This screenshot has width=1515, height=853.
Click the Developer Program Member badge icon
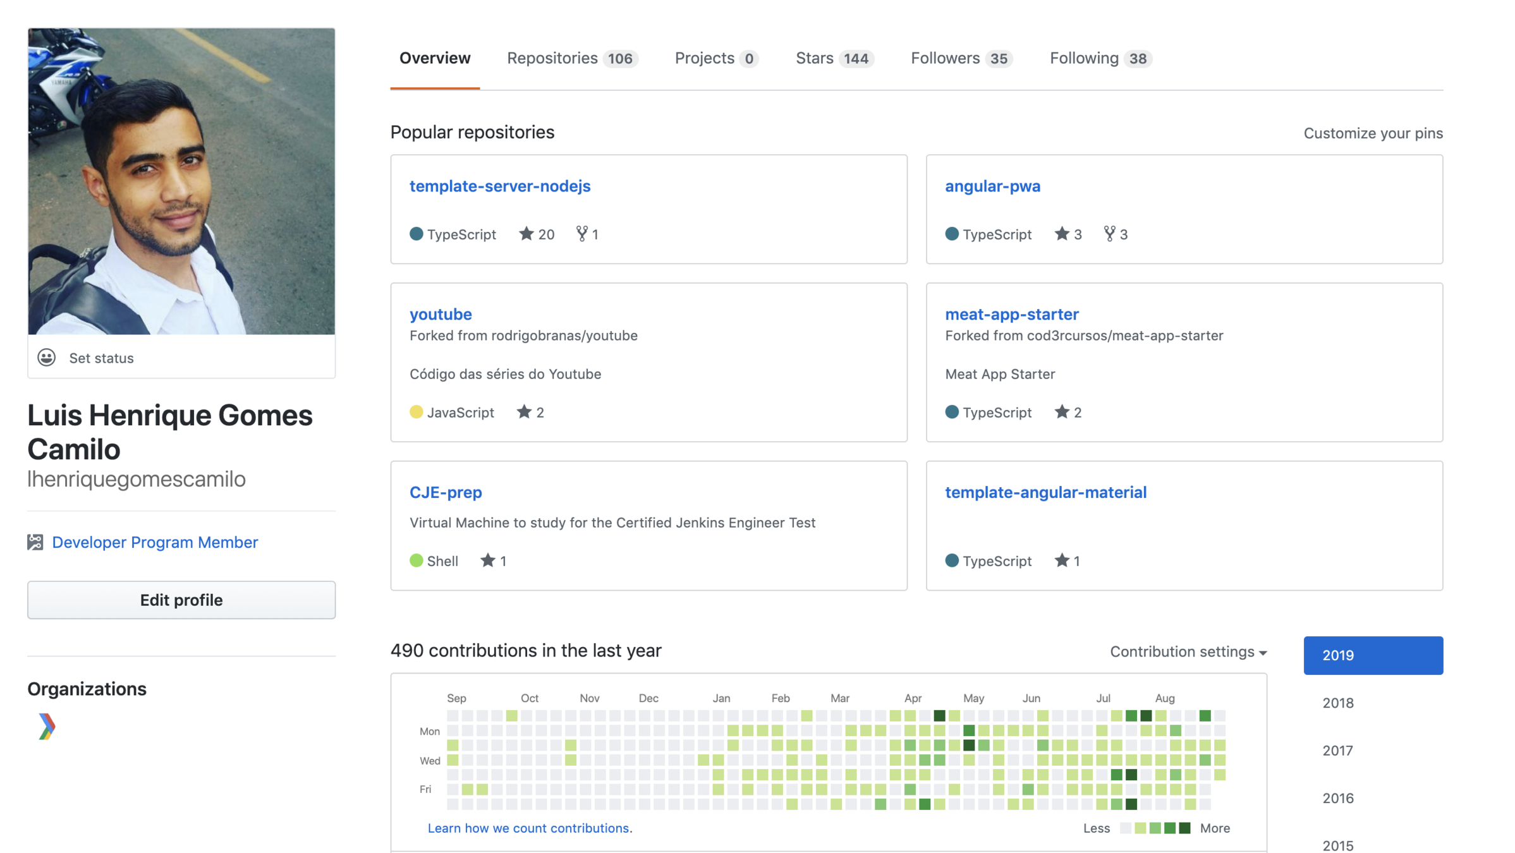pyautogui.click(x=35, y=542)
